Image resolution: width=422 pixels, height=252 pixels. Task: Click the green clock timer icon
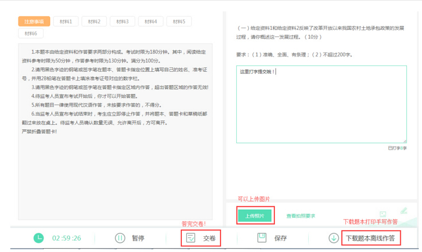click(39, 238)
